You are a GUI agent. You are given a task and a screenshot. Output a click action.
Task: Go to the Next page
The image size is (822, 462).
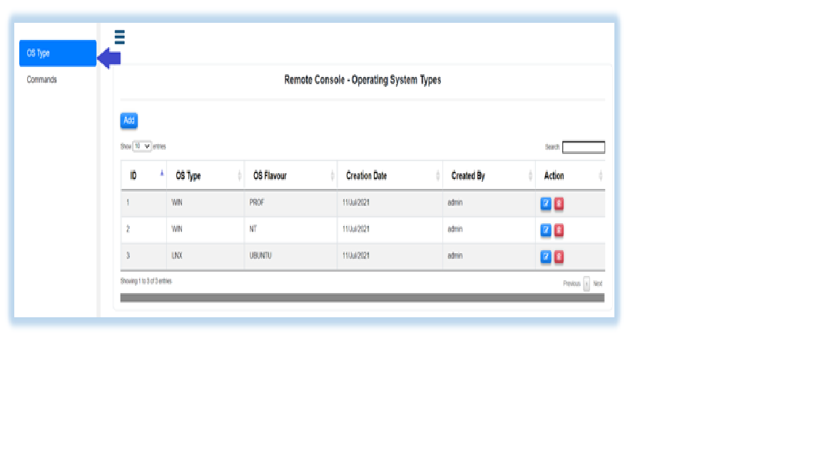pos(598,283)
